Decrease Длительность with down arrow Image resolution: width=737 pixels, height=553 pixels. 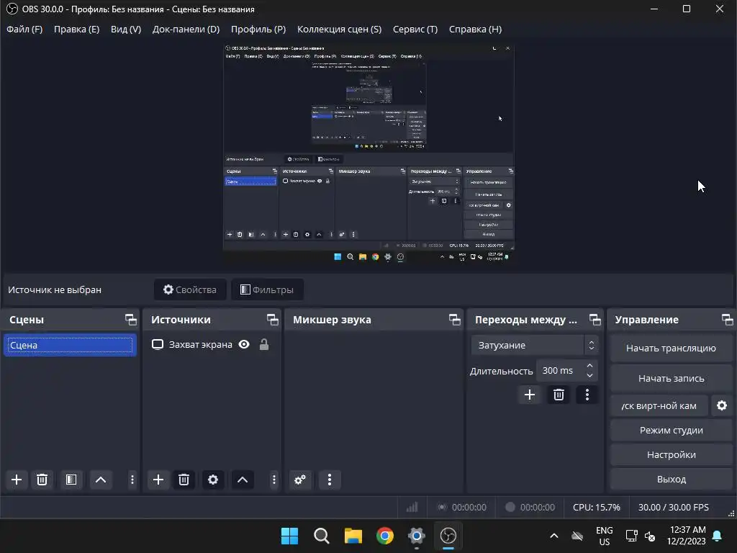click(x=590, y=375)
